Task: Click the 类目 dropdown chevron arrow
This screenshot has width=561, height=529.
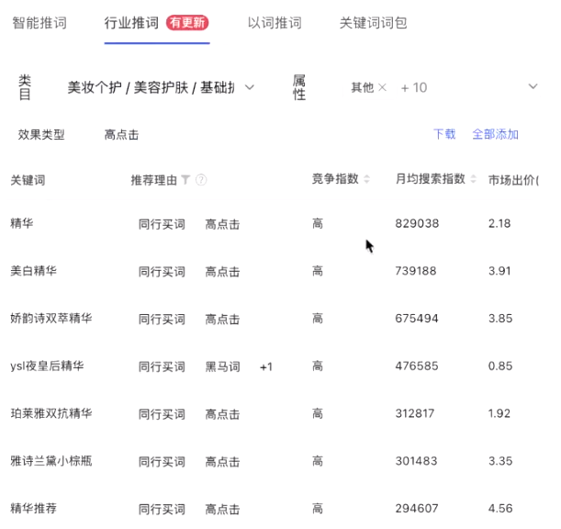Action: point(250,87)
